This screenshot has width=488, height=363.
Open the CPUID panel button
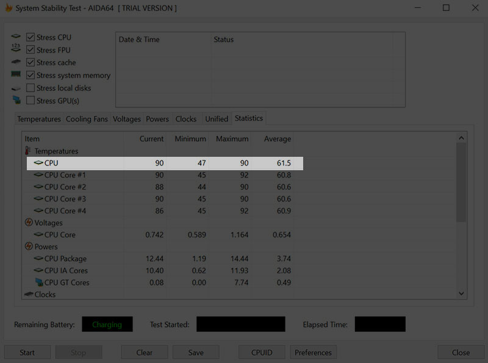pyautogui.click(x=262, y=353)
